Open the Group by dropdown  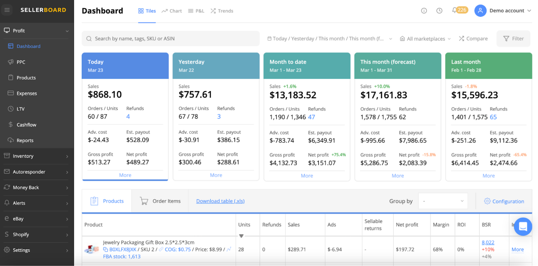click(x=443, y=201)
